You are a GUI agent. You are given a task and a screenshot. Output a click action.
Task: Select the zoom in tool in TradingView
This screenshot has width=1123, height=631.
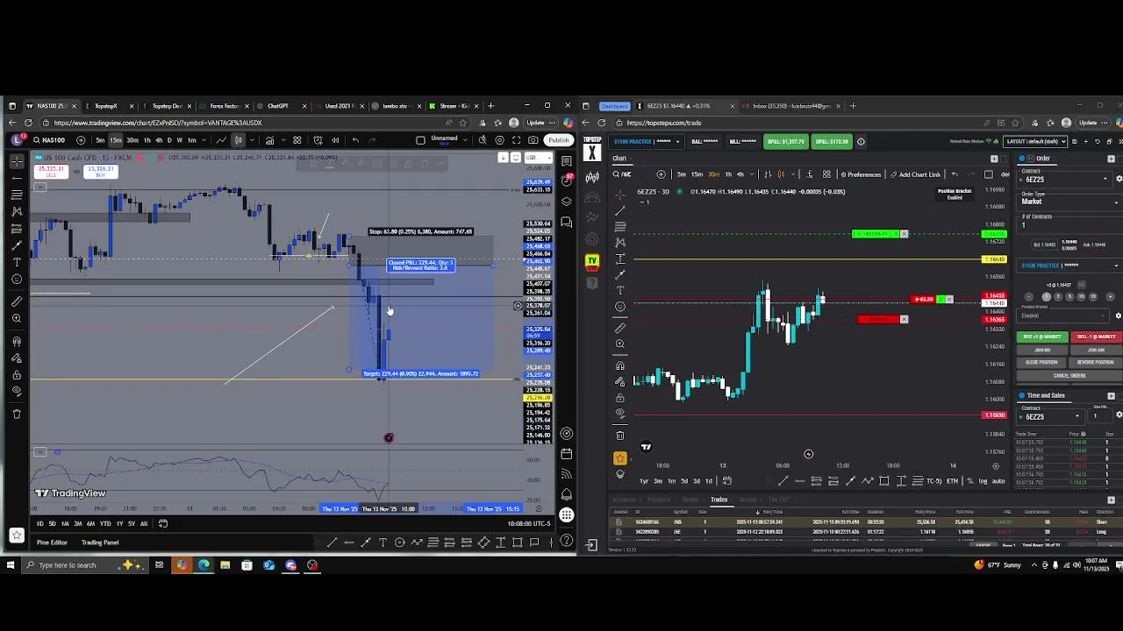tap(17, 318)
